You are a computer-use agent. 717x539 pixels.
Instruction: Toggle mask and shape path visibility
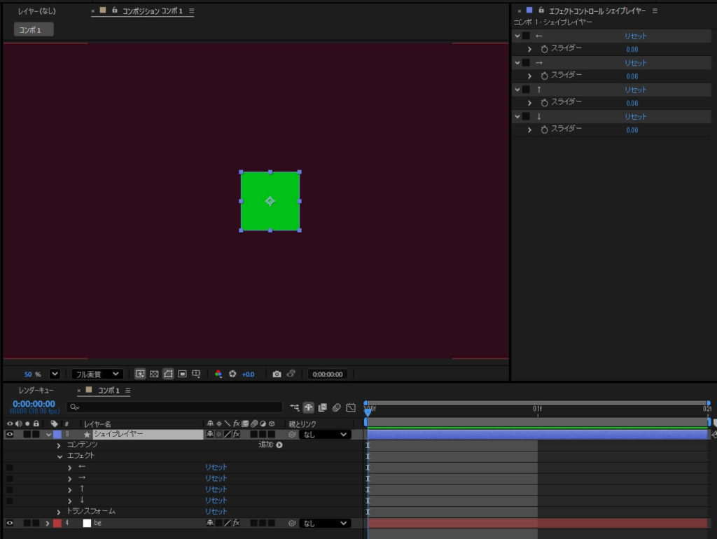168,374
